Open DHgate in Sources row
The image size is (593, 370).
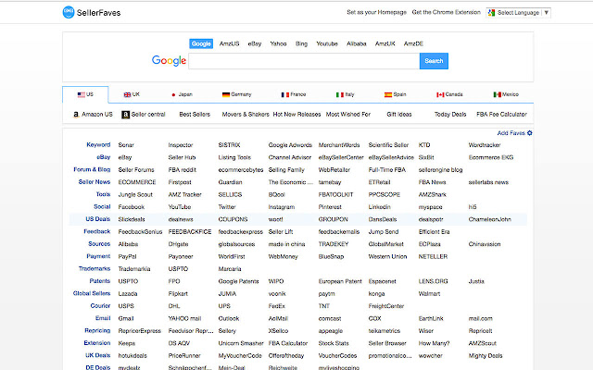(x=178, y=244)
